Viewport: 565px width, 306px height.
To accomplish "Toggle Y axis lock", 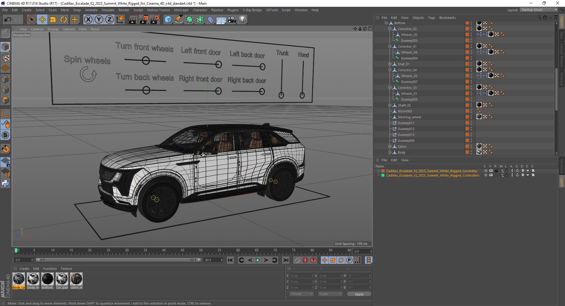I will coord(99,20).
